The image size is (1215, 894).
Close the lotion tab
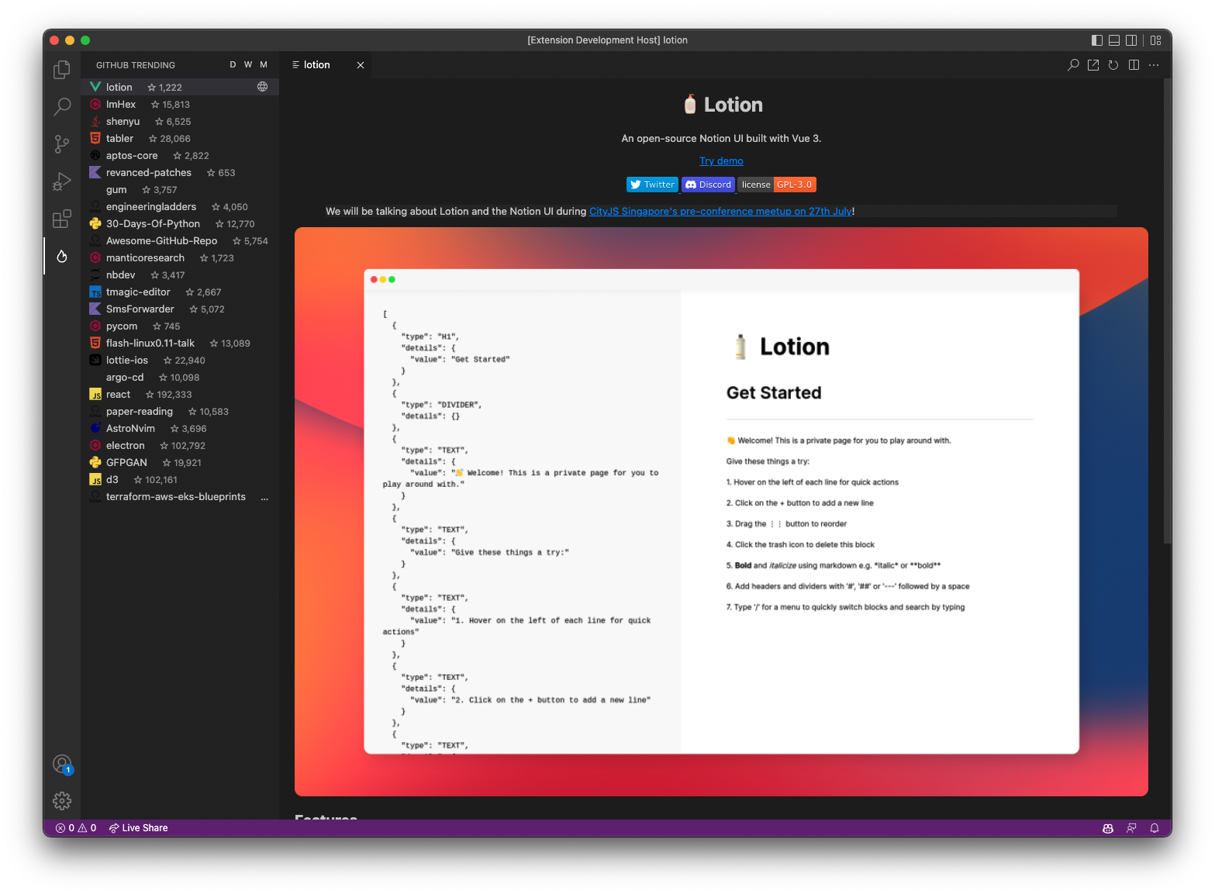(361, 65)
